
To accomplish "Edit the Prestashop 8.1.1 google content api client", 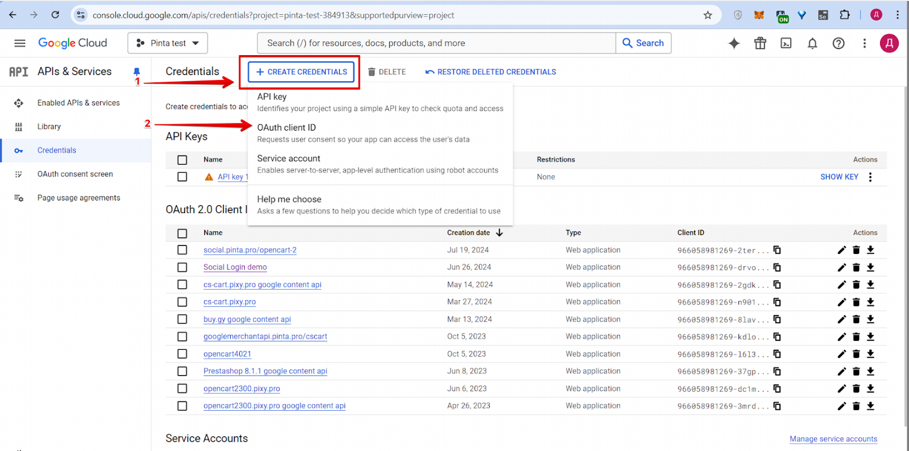I will [841, 371].
